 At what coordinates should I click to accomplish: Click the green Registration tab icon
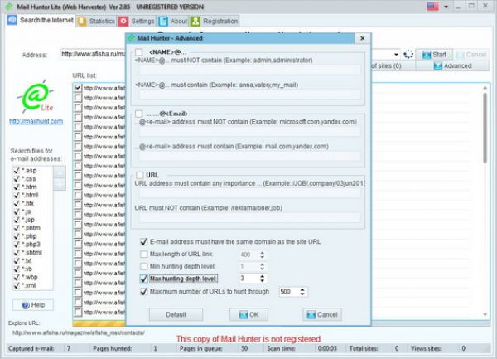tap(195, 22)
